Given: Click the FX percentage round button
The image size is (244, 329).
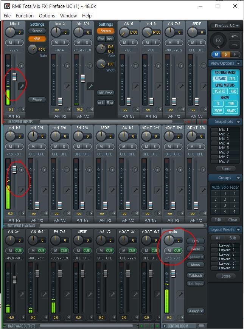Looking at the screenshot, I should [218, 41].
